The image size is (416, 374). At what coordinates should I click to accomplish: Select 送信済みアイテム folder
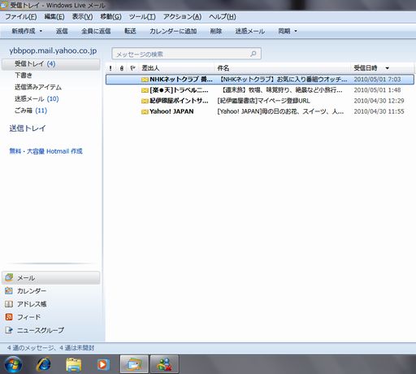click(x=38, y=87)
